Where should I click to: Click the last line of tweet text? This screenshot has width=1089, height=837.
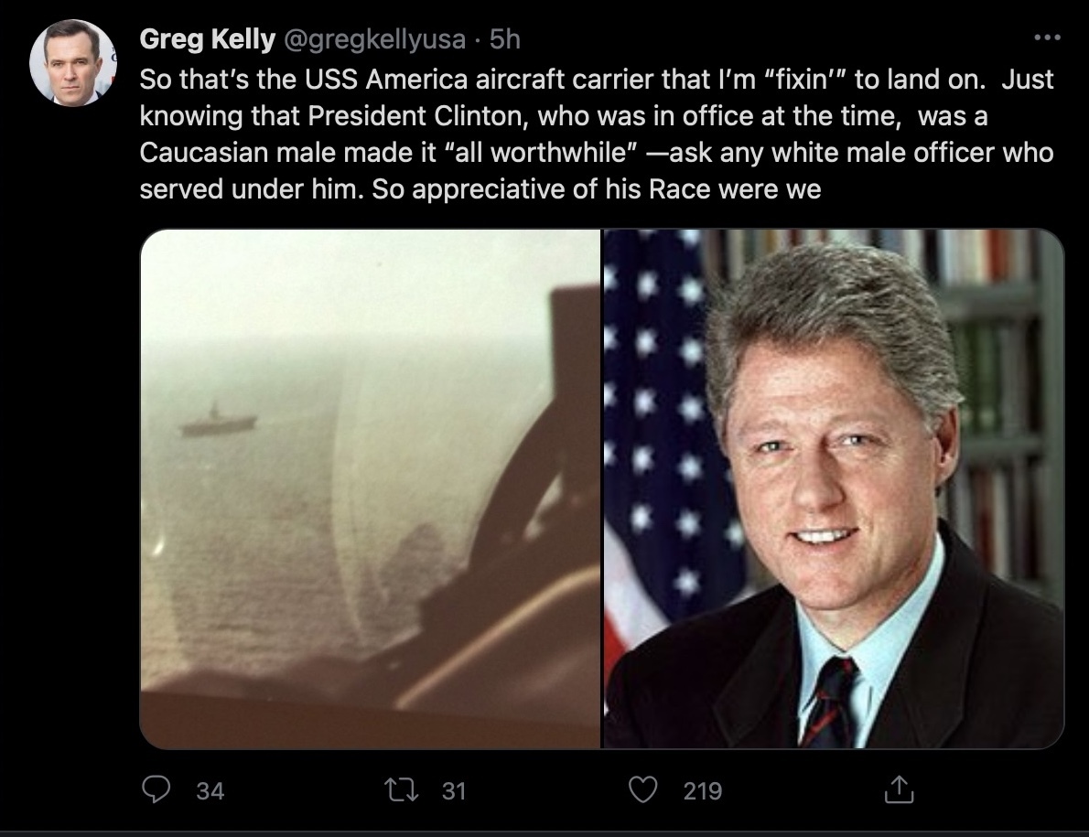click(480, 190)
